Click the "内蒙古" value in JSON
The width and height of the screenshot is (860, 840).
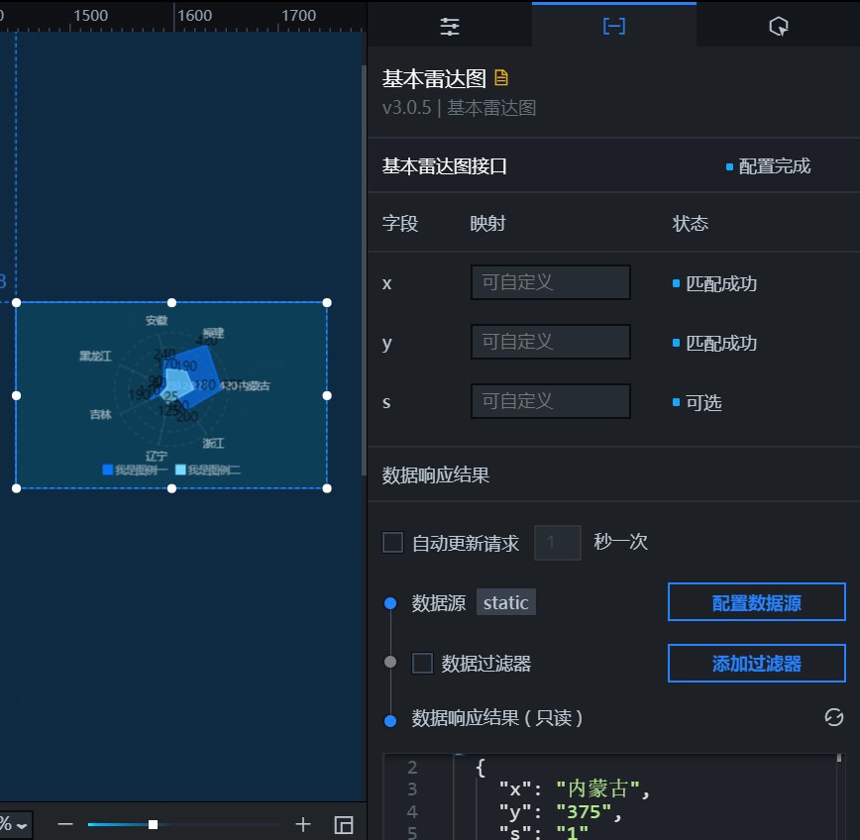(x=598, y=788)
